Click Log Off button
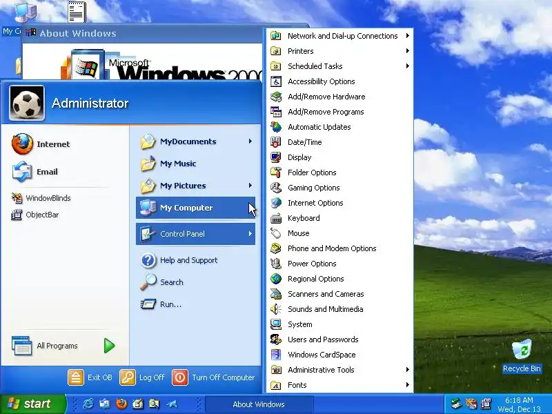Image resolution: width=552 pixels, height=414 pixels. [142, 377]
